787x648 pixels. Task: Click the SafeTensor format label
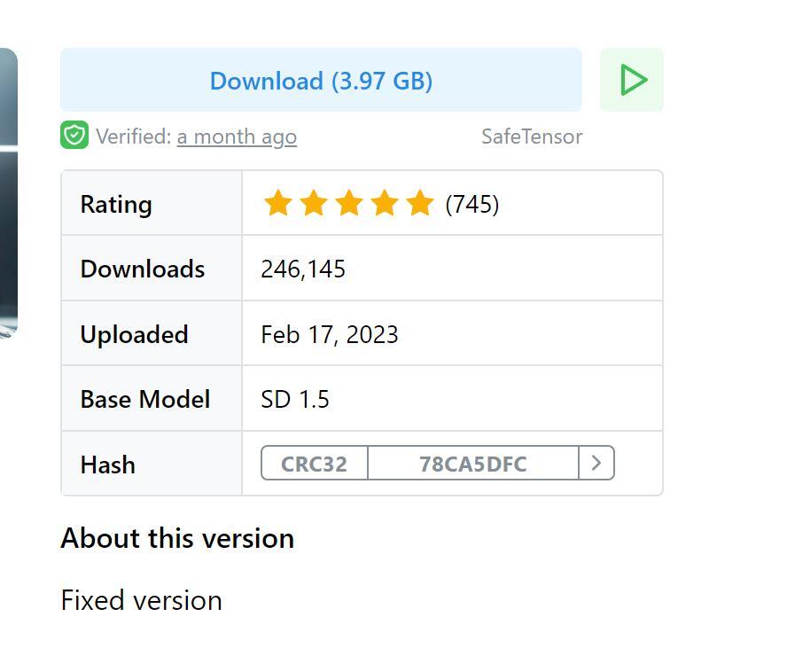point(532,137)
